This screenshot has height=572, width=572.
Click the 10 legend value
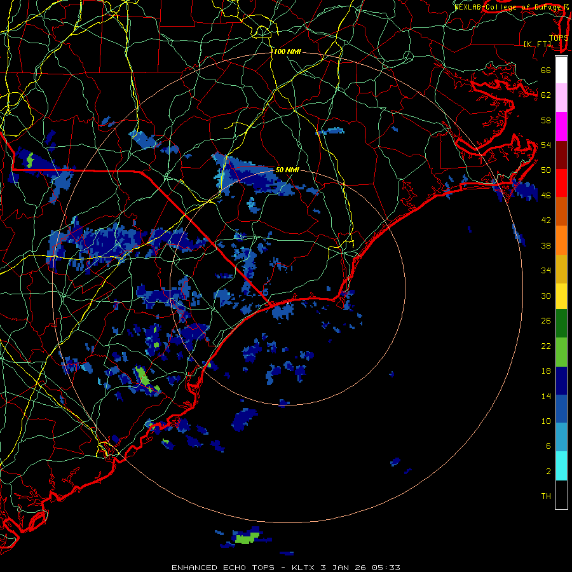point(546,421)
